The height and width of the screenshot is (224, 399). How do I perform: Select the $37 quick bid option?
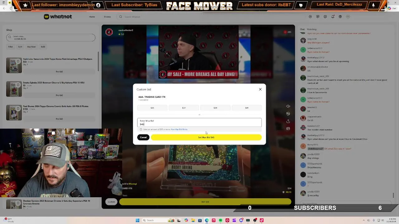coord(184,108)
